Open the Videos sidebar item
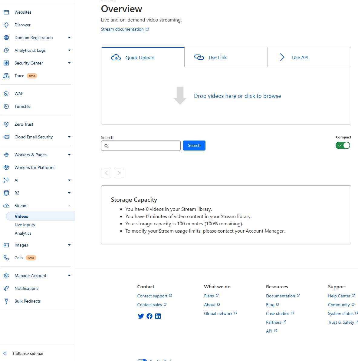 (40, 216)
